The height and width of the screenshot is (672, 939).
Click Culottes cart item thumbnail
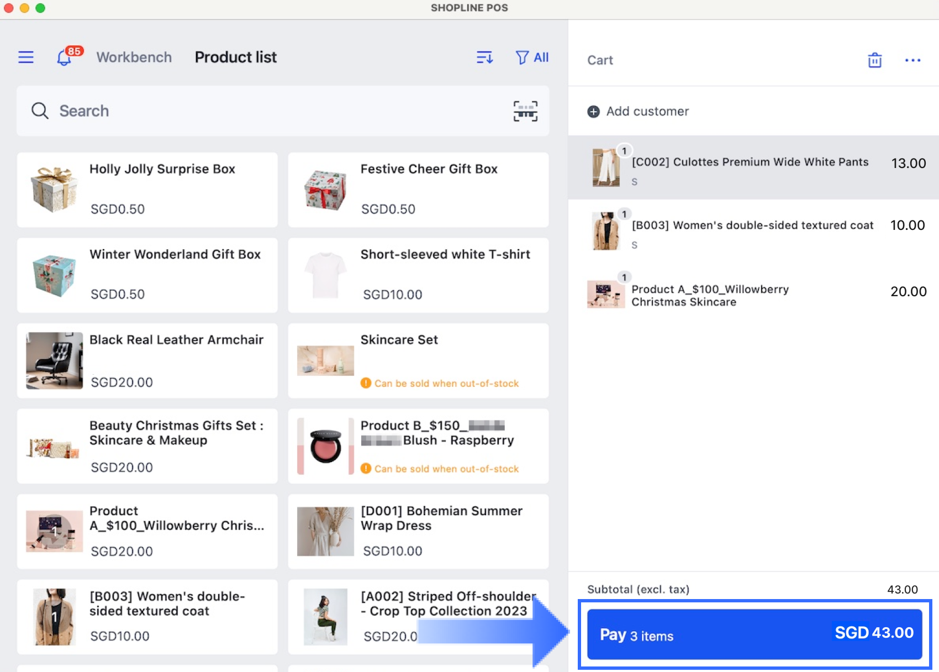pos(606,167)
